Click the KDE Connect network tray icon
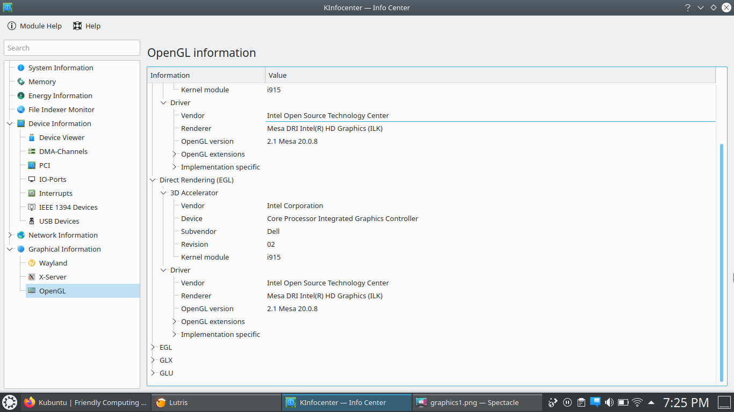The image size is (734, 412). pyautogui.click(x=553, y=402)
